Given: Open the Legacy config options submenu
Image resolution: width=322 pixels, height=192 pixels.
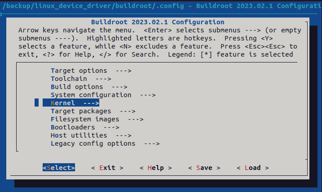Looking at the screenshot, I should [x=105, y=143].
